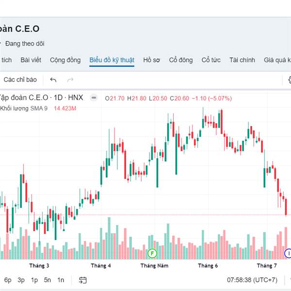The height and width of the screenshot is (291, 291).
Task: Open the go-to-date calendar icon
Action: (83, 280)
